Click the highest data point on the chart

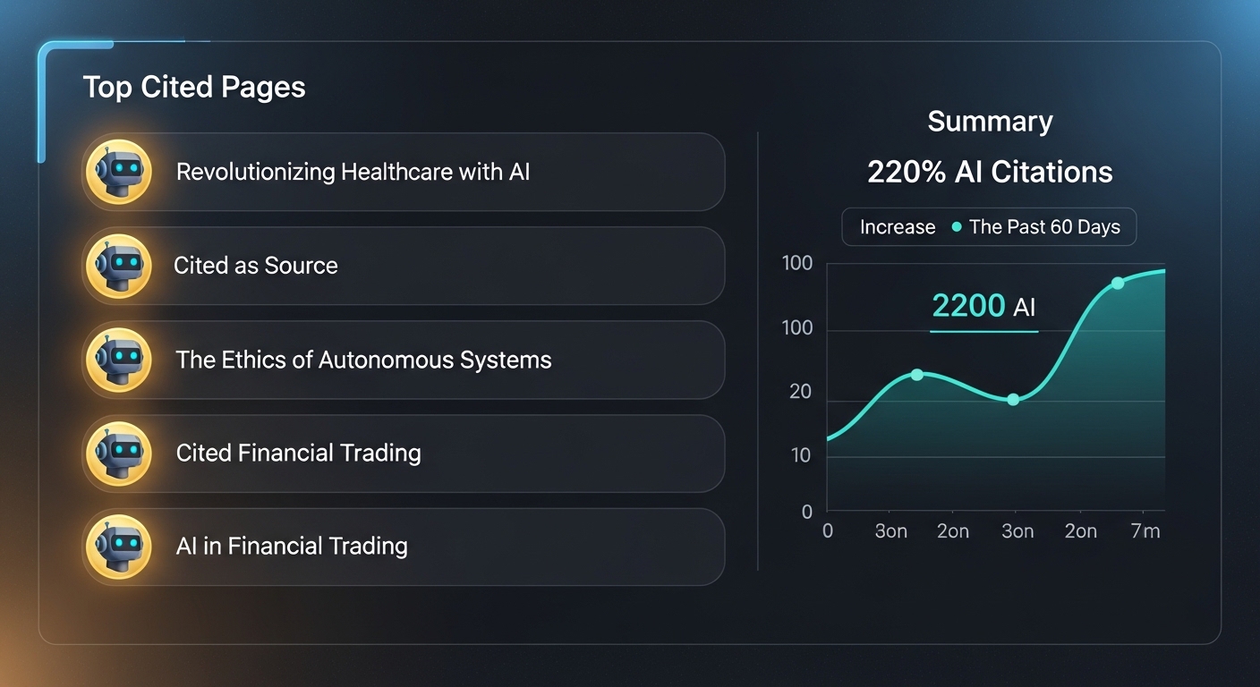1118,283
